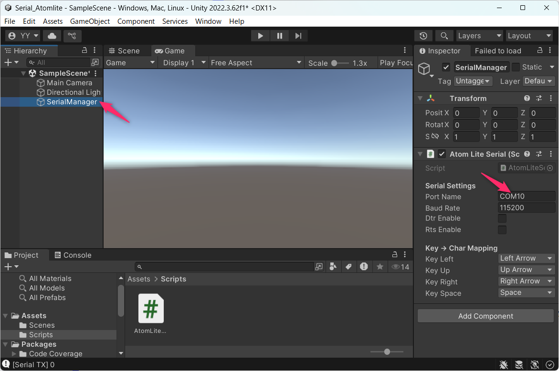559x371 pixels.
Task: Click the Script object picker circle icon
Action: (550, 168)
